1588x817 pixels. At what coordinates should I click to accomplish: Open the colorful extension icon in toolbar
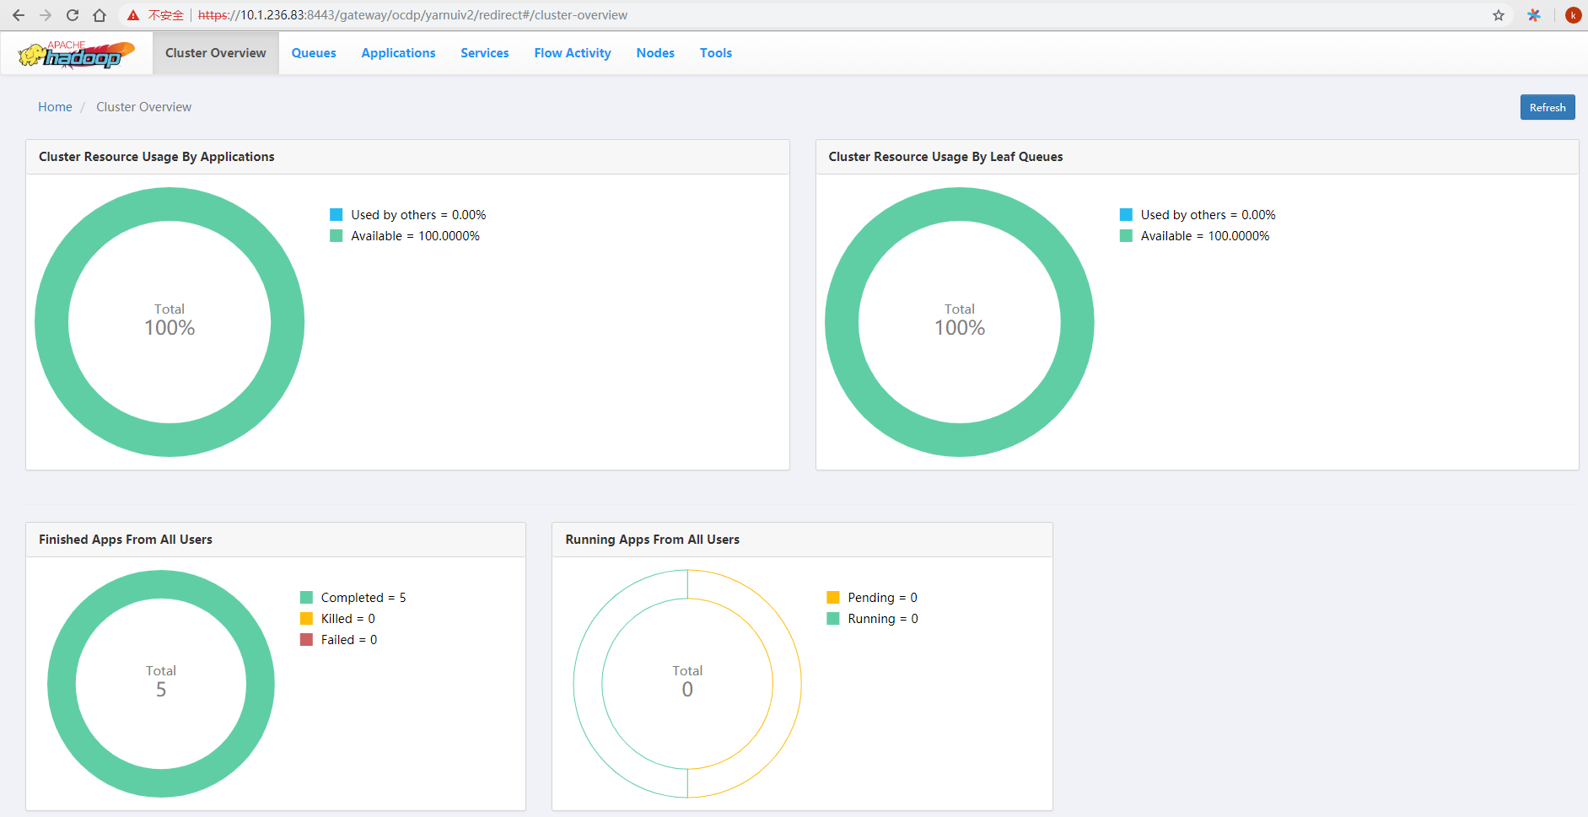tap(1534, 15)
